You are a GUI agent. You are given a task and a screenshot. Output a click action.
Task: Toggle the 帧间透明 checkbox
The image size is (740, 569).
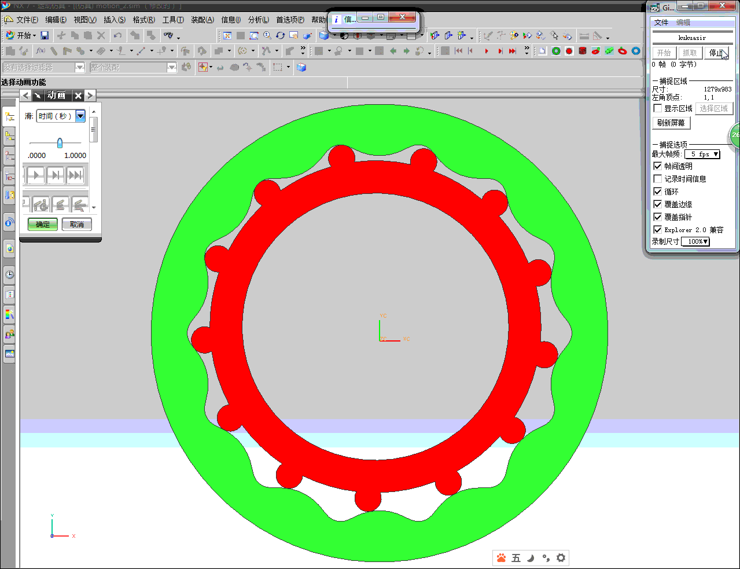tap(657, 166)
